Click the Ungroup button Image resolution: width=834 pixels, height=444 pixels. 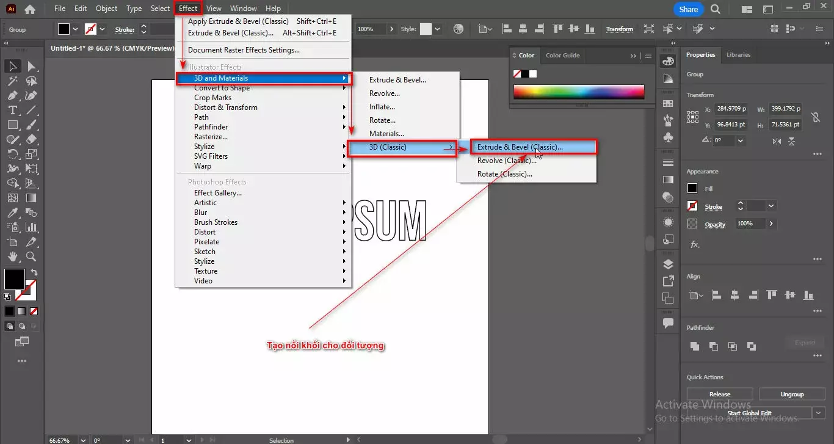[x=792, y=394]
